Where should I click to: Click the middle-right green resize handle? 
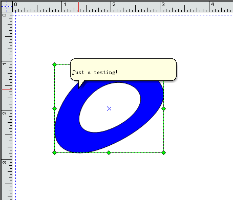pyautogui.click(x=163, y=108)
